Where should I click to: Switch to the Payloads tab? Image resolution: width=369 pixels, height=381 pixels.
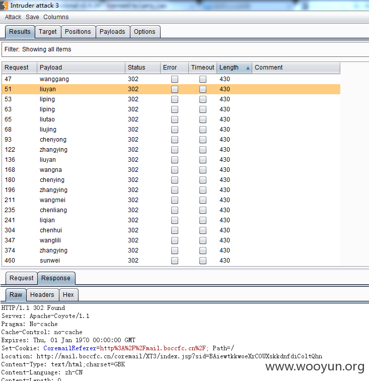tap(112, 32)
